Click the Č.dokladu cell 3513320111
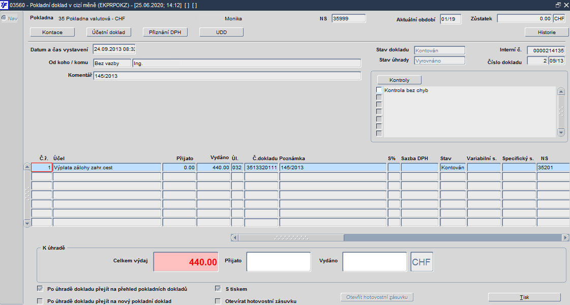The image size is (570, 305). pyautogui.click(x=261, y=167)
